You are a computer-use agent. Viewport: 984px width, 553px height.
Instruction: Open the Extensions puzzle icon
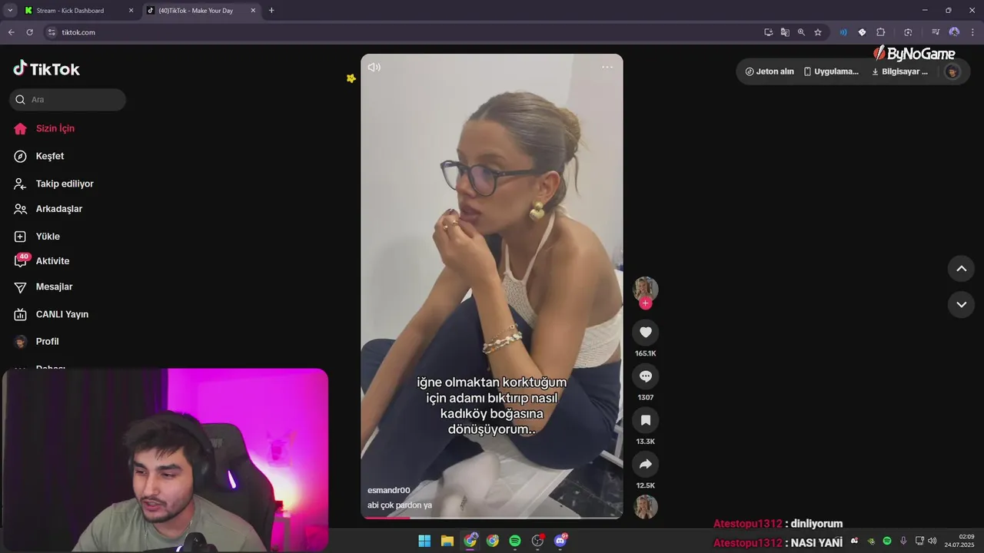tap(881, 32)
